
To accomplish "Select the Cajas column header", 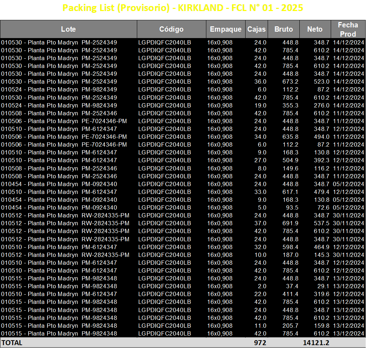I will tap(256, 29).
